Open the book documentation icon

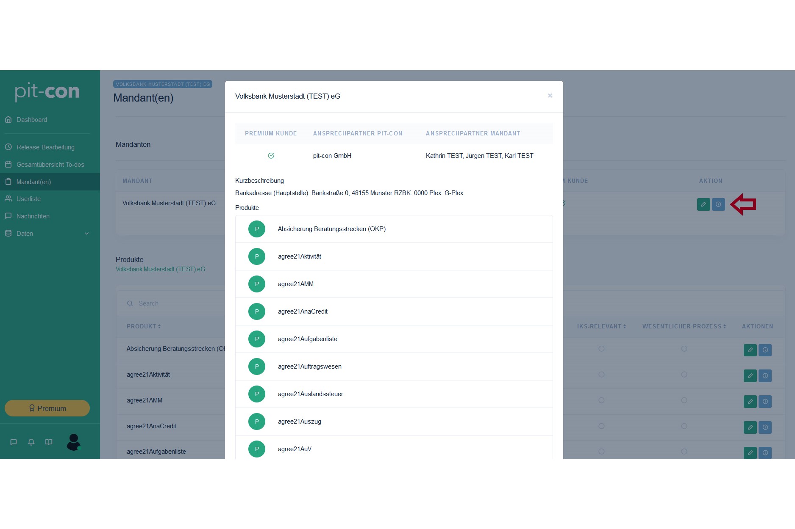[x=49, y=442]
